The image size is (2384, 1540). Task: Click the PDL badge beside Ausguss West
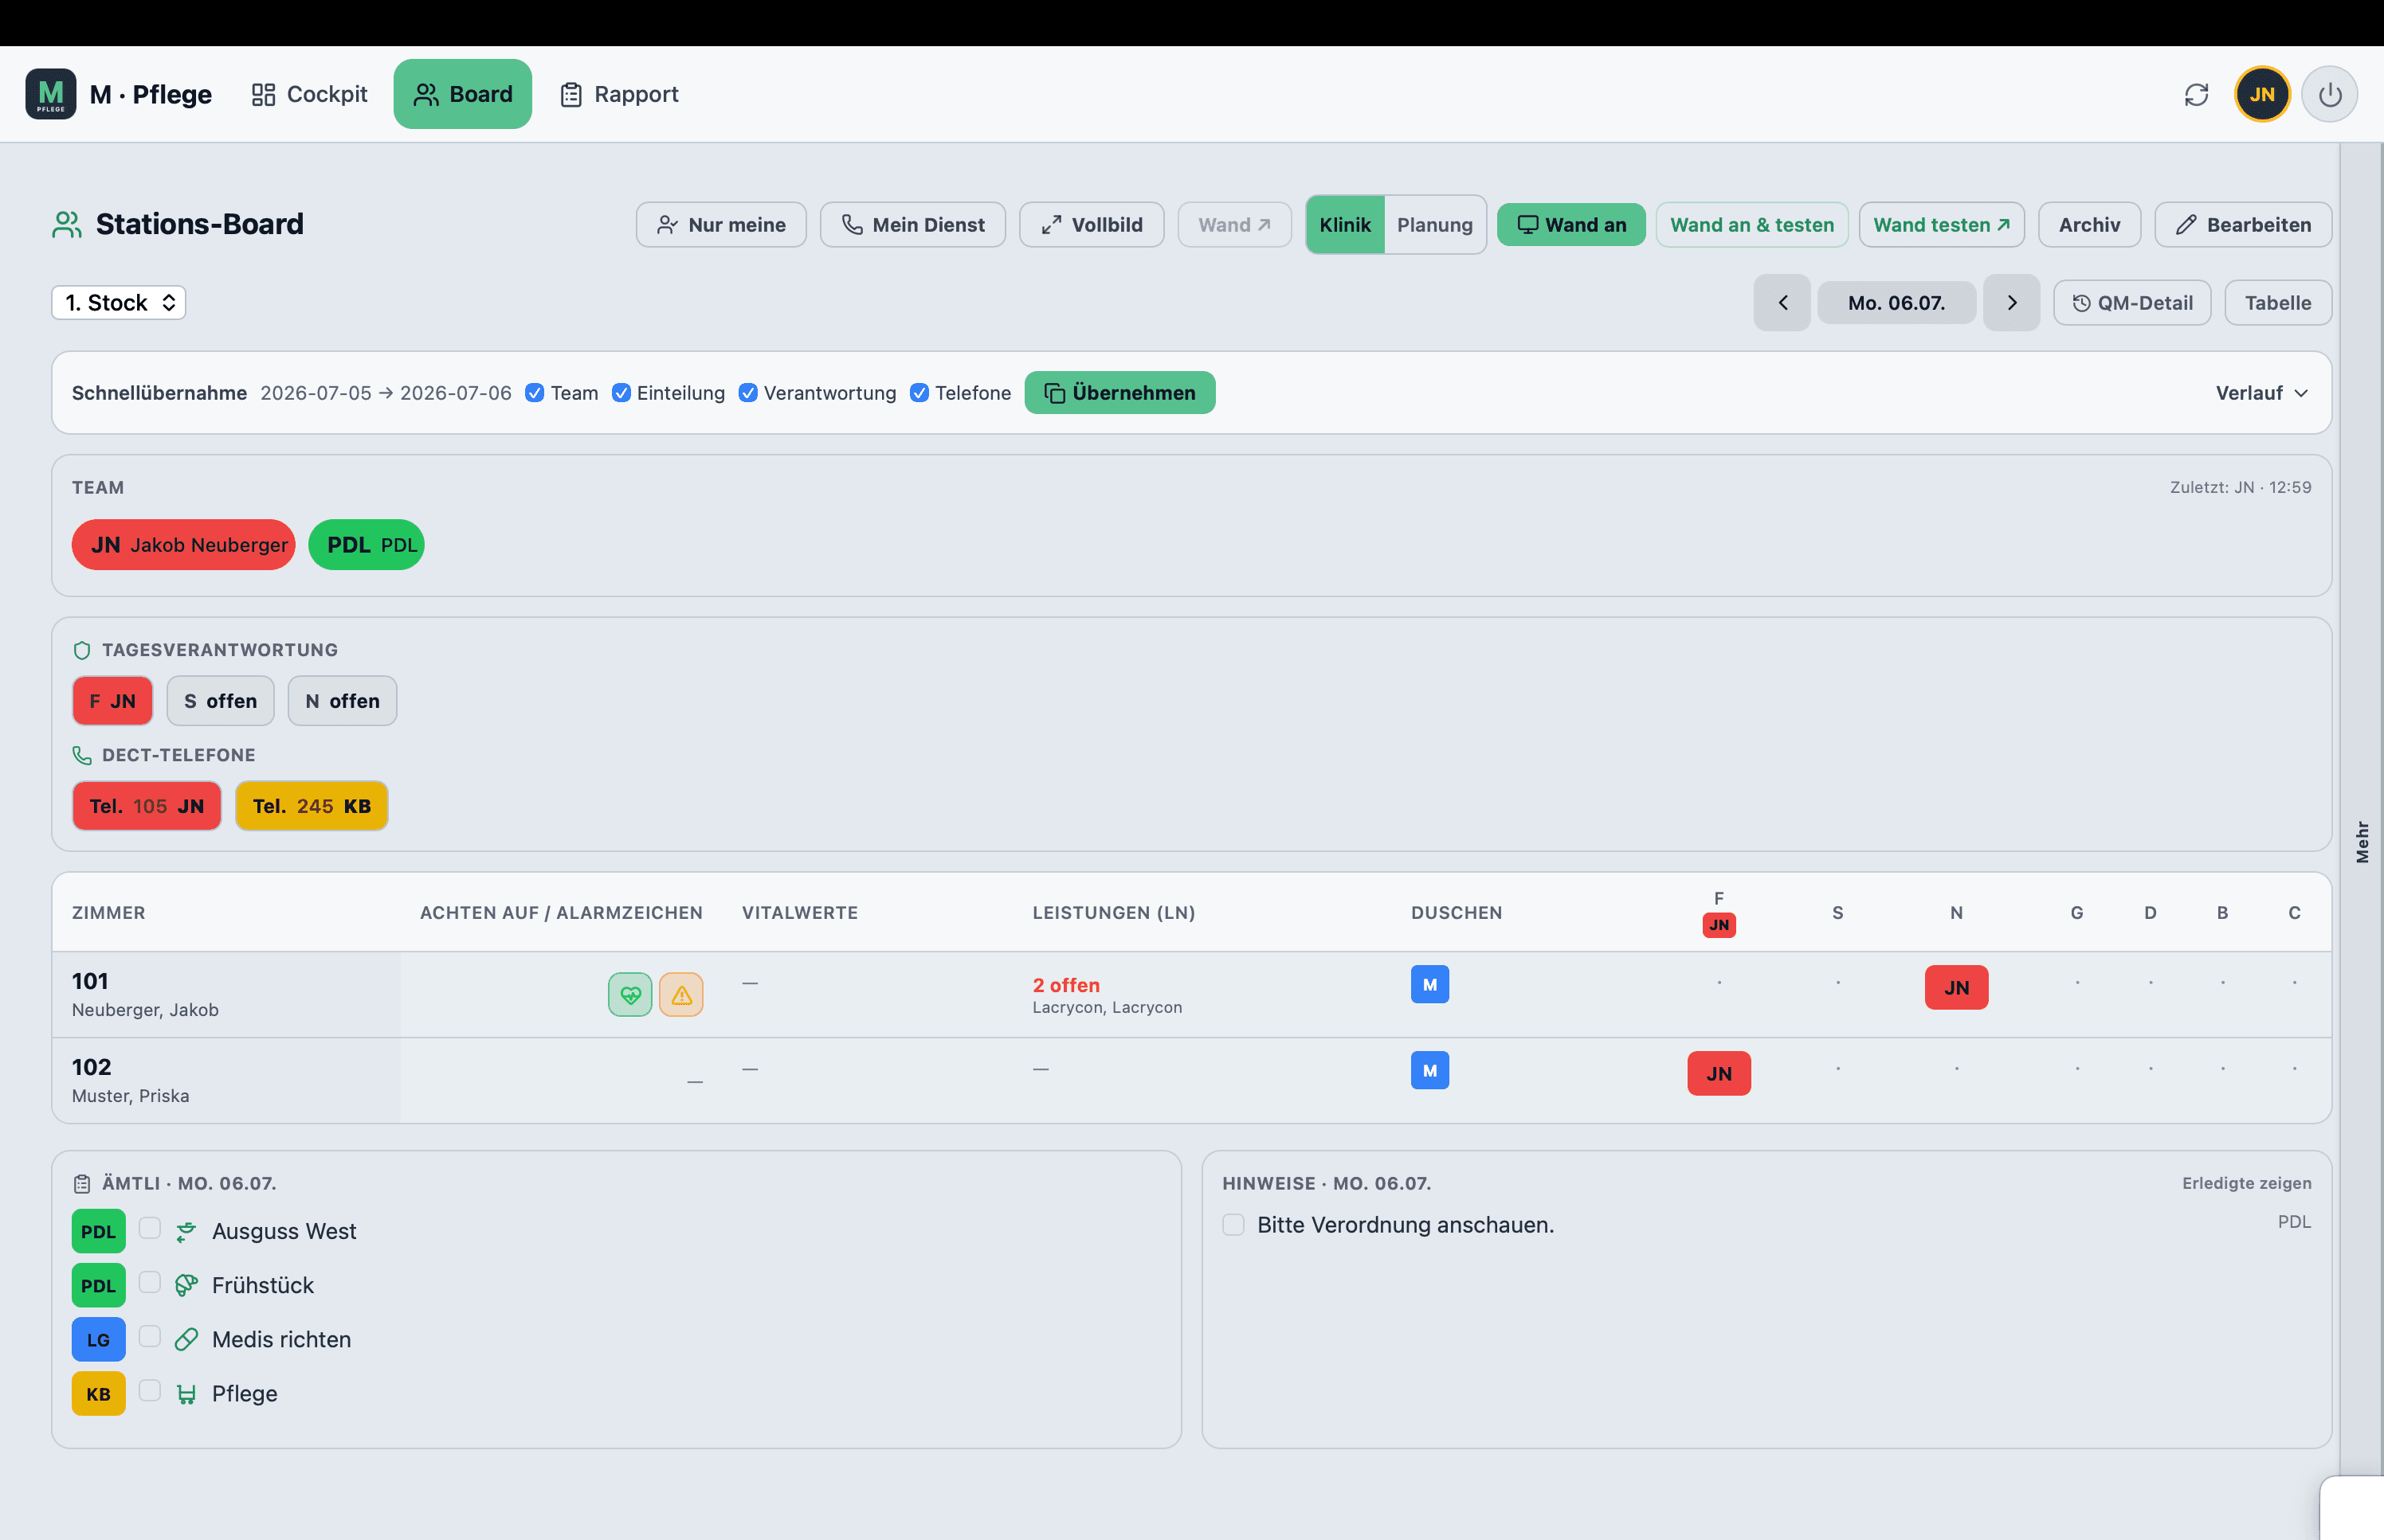click(x=98, y=1232)
